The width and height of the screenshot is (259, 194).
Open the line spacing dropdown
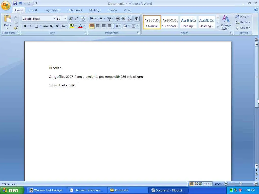tap(117, 26)
